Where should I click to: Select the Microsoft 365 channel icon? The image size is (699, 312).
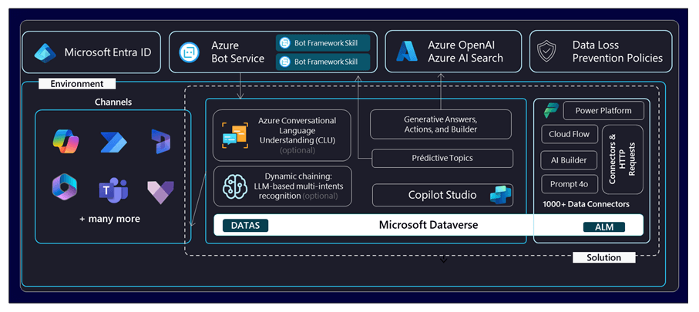click(x=65, y=187)
